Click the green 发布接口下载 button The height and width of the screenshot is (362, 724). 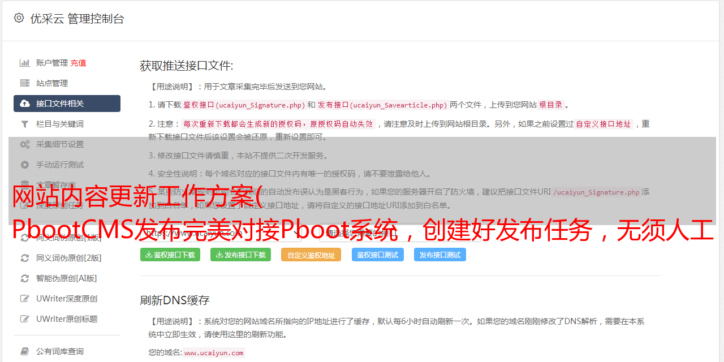[240, 255]
